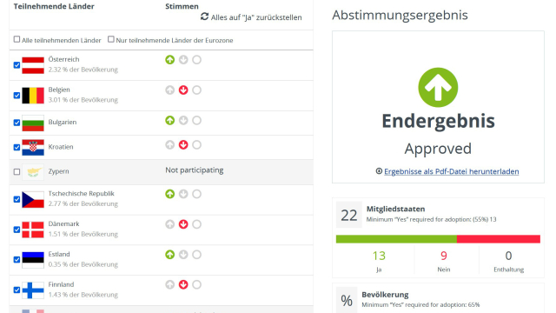Download results via Ergebnisse als Pdf-Datei link

click(452, 171)
